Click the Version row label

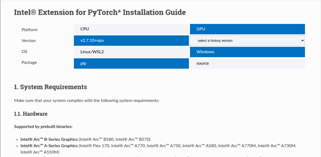tap(29, 41)
